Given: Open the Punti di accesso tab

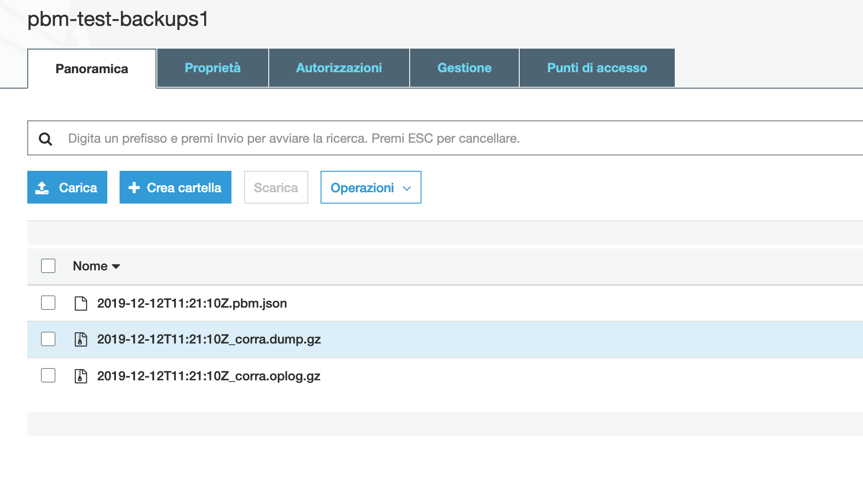Looking at the screenshot, I should click(597, 68).
